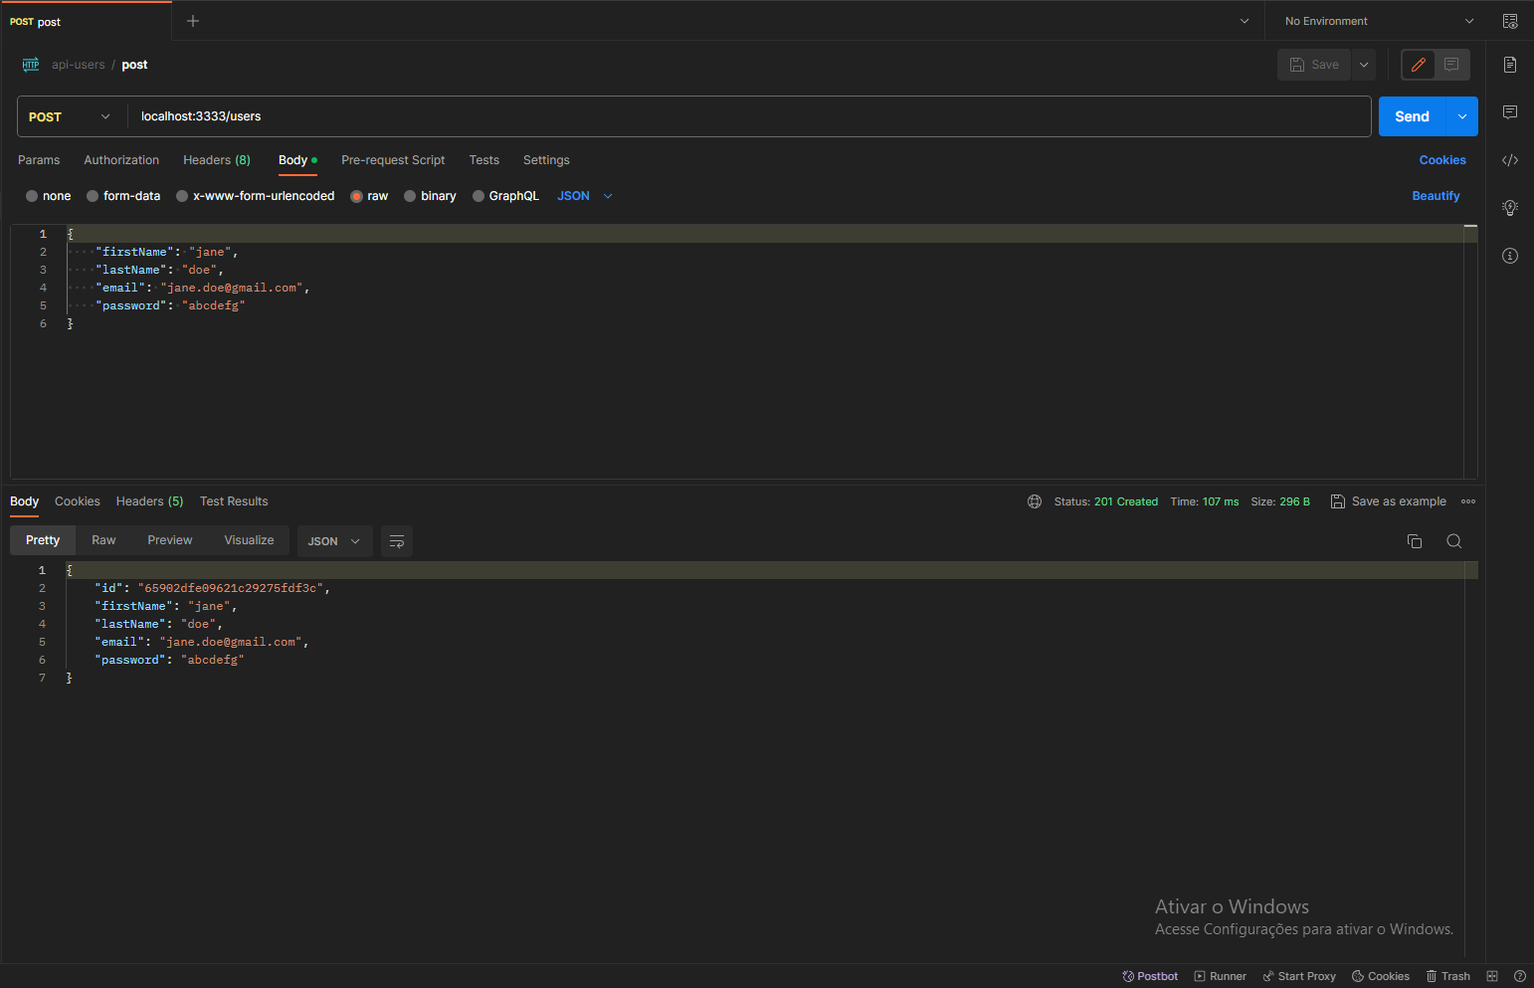Open the environment quick look icon
Screen dimensions: 1534x988
click(x=1510, y=21)
